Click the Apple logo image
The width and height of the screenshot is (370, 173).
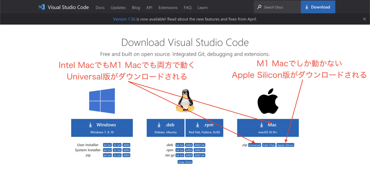click(x=268, y=101)
